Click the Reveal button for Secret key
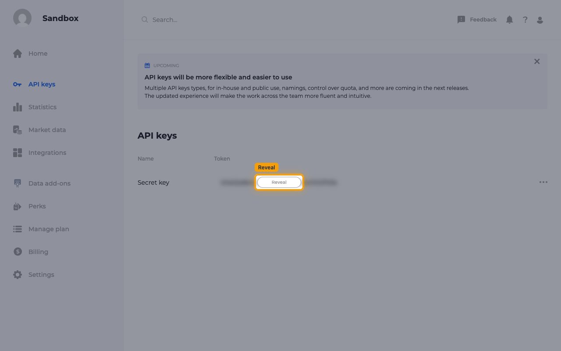The width and height of the screenshot is (561, 351). point(279,182)
